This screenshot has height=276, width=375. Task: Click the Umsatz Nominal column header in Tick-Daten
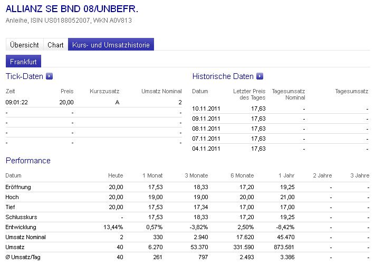[x=161, y=91]
